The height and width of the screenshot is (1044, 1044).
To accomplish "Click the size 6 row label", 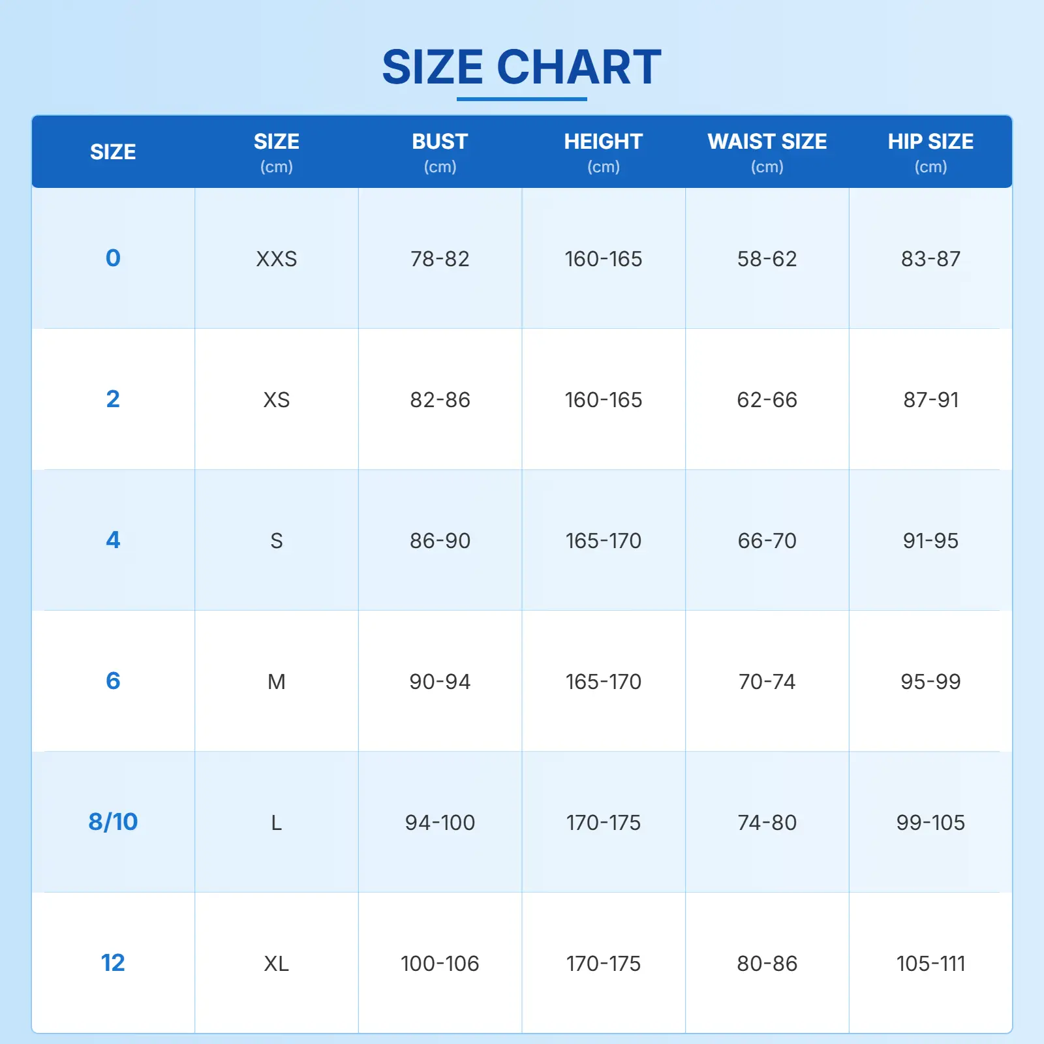I will click(113, 681).
